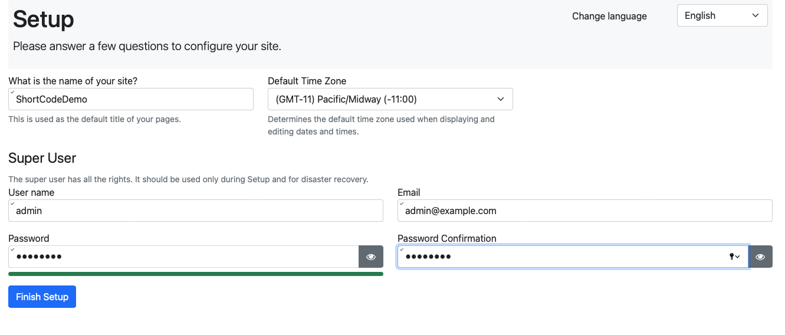Viewport: 785px width, 335px height.
Task: Select the User name field containing admin
Action: click(x=196, y=211)
